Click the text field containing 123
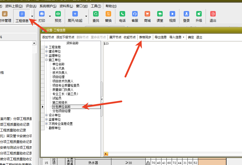242x165 pixels. 173,96
